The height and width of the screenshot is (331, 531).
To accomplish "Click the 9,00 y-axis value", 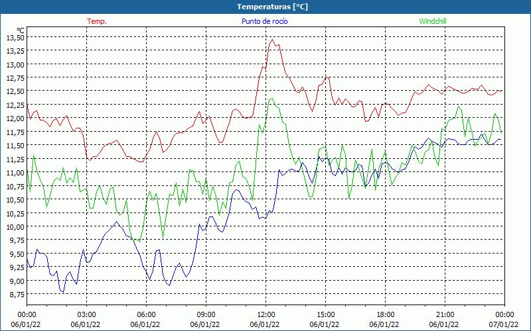I will 17,281.
